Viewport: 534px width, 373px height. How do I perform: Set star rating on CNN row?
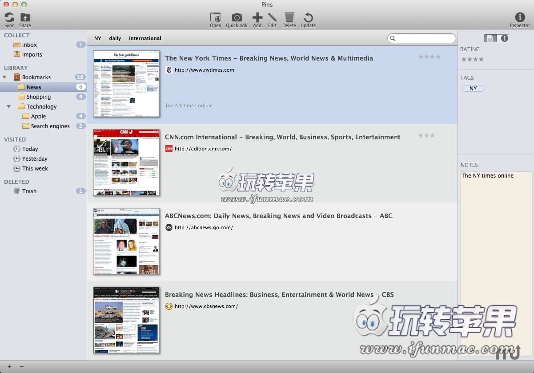pos(426,135)
